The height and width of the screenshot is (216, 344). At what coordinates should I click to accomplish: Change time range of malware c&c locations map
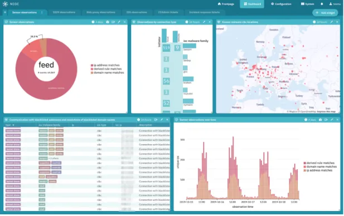coord(320,22)
